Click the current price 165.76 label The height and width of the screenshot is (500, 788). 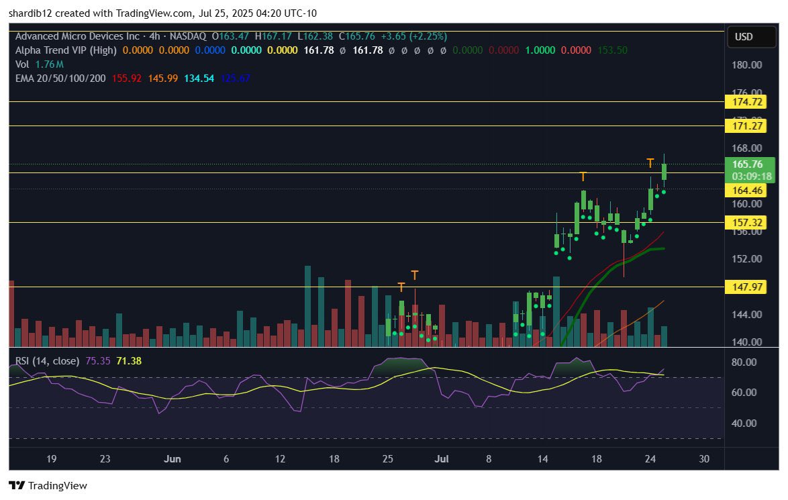[747, 164]
